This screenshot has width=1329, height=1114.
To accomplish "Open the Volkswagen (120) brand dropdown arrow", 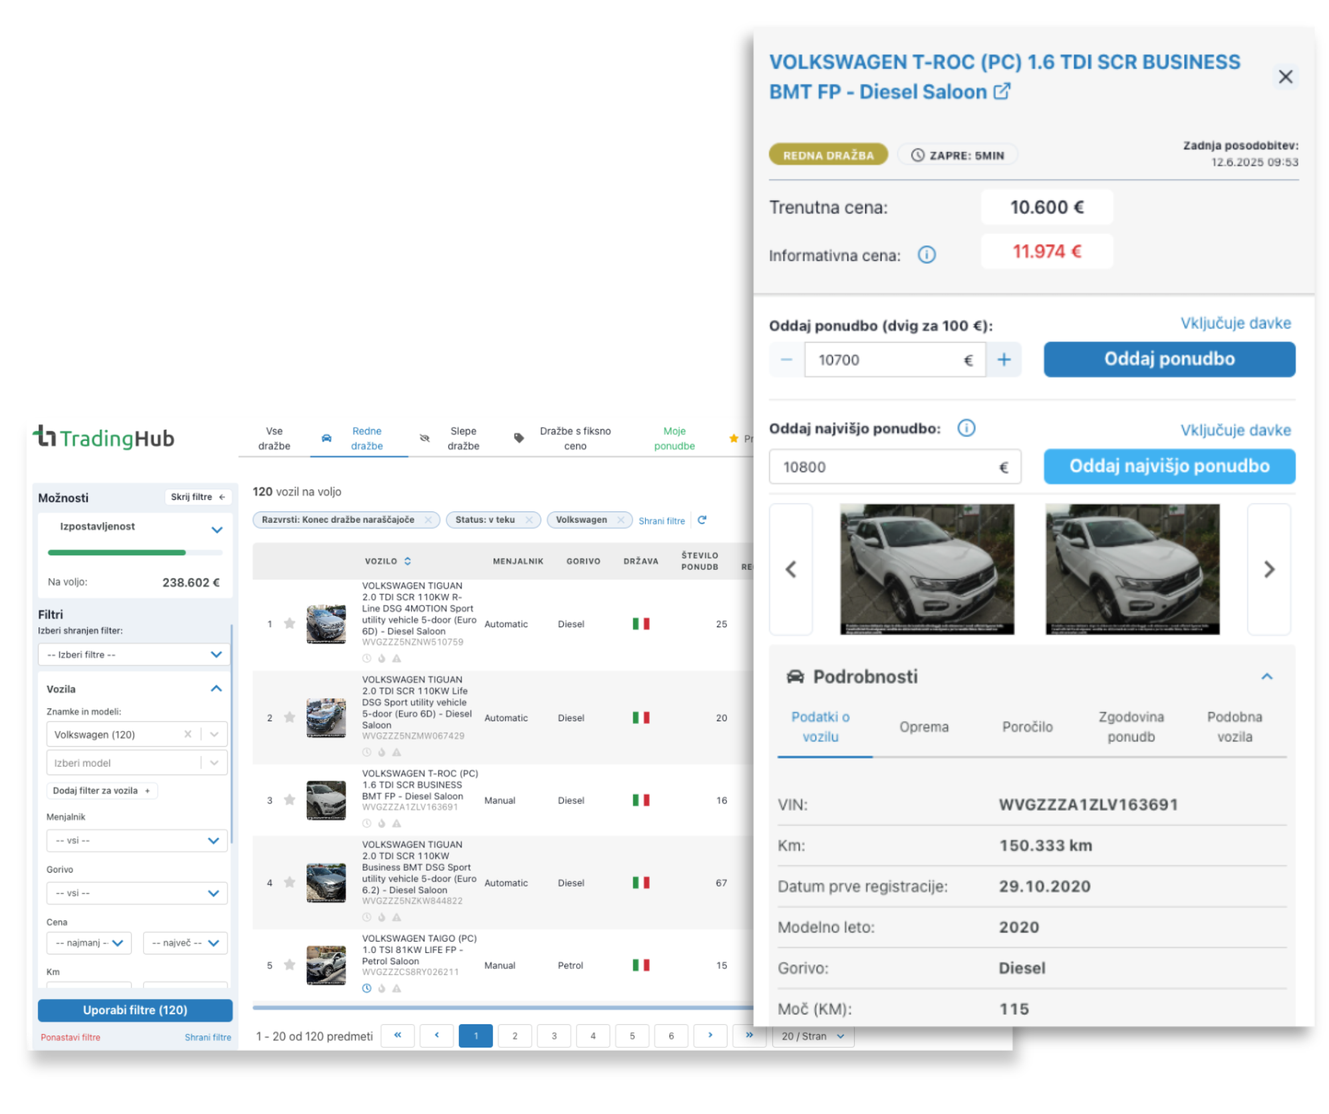I will point(214,734).
